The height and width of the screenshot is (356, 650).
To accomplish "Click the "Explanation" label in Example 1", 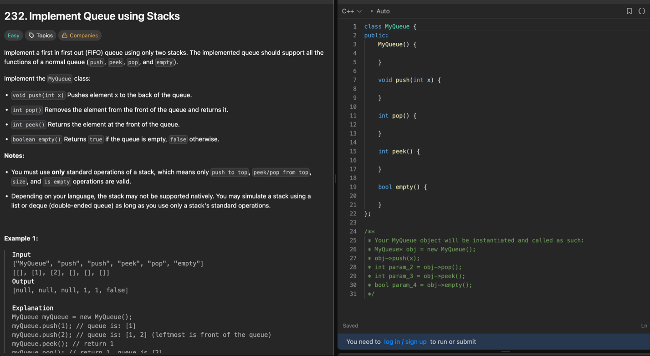I will 33,308.
